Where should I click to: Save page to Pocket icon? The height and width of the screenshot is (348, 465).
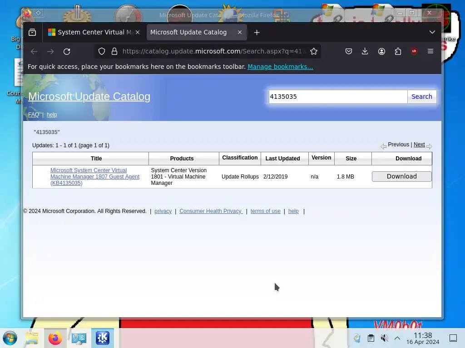349,51
